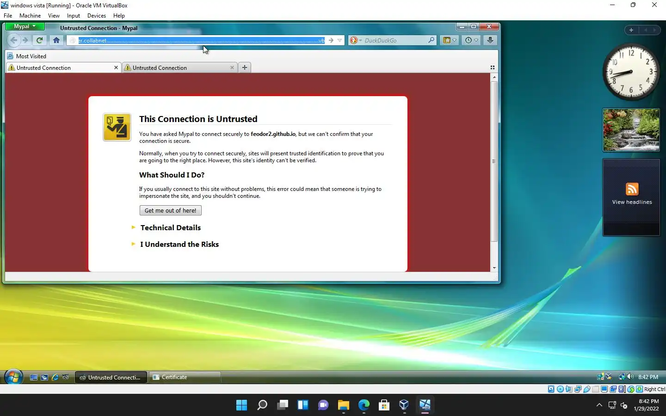The image size is (666, 416).
Task: Click VirtualBox optical disc status icon
Action: 560,389
